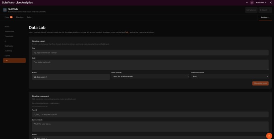274x139 pixels.
Task: Click the SubVitals app logo icon
Action: (x=5, y=10)
